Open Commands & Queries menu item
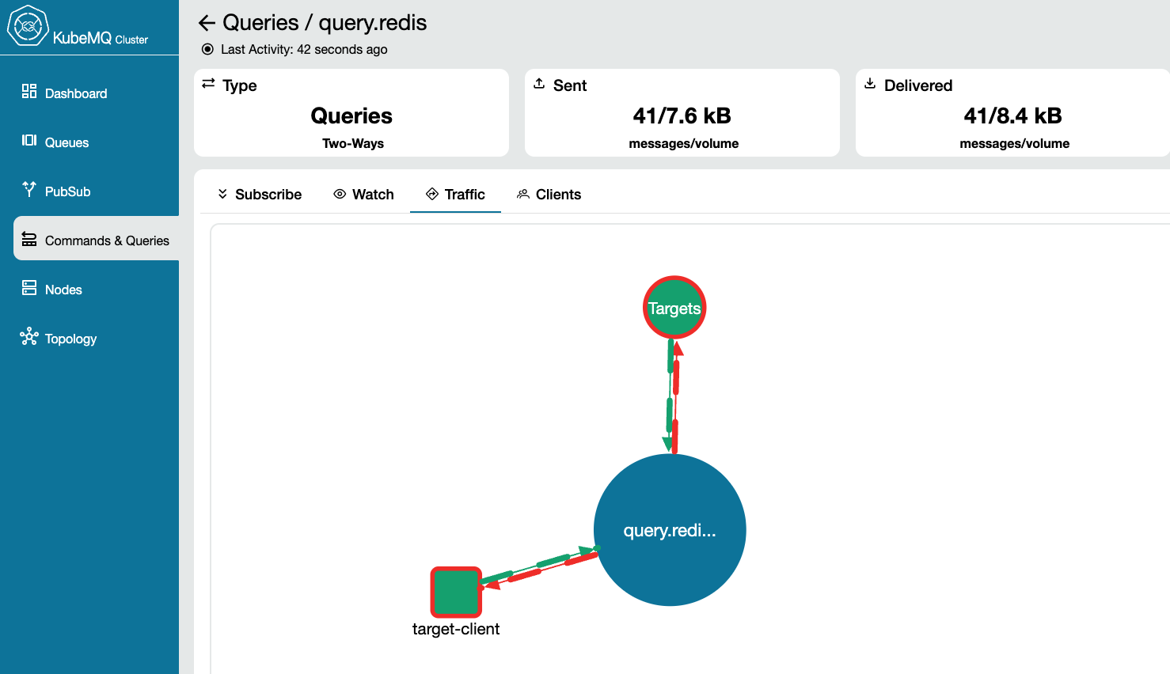Image resolution: width=1170 pixels, height=674 pixels. click(107, 240)
